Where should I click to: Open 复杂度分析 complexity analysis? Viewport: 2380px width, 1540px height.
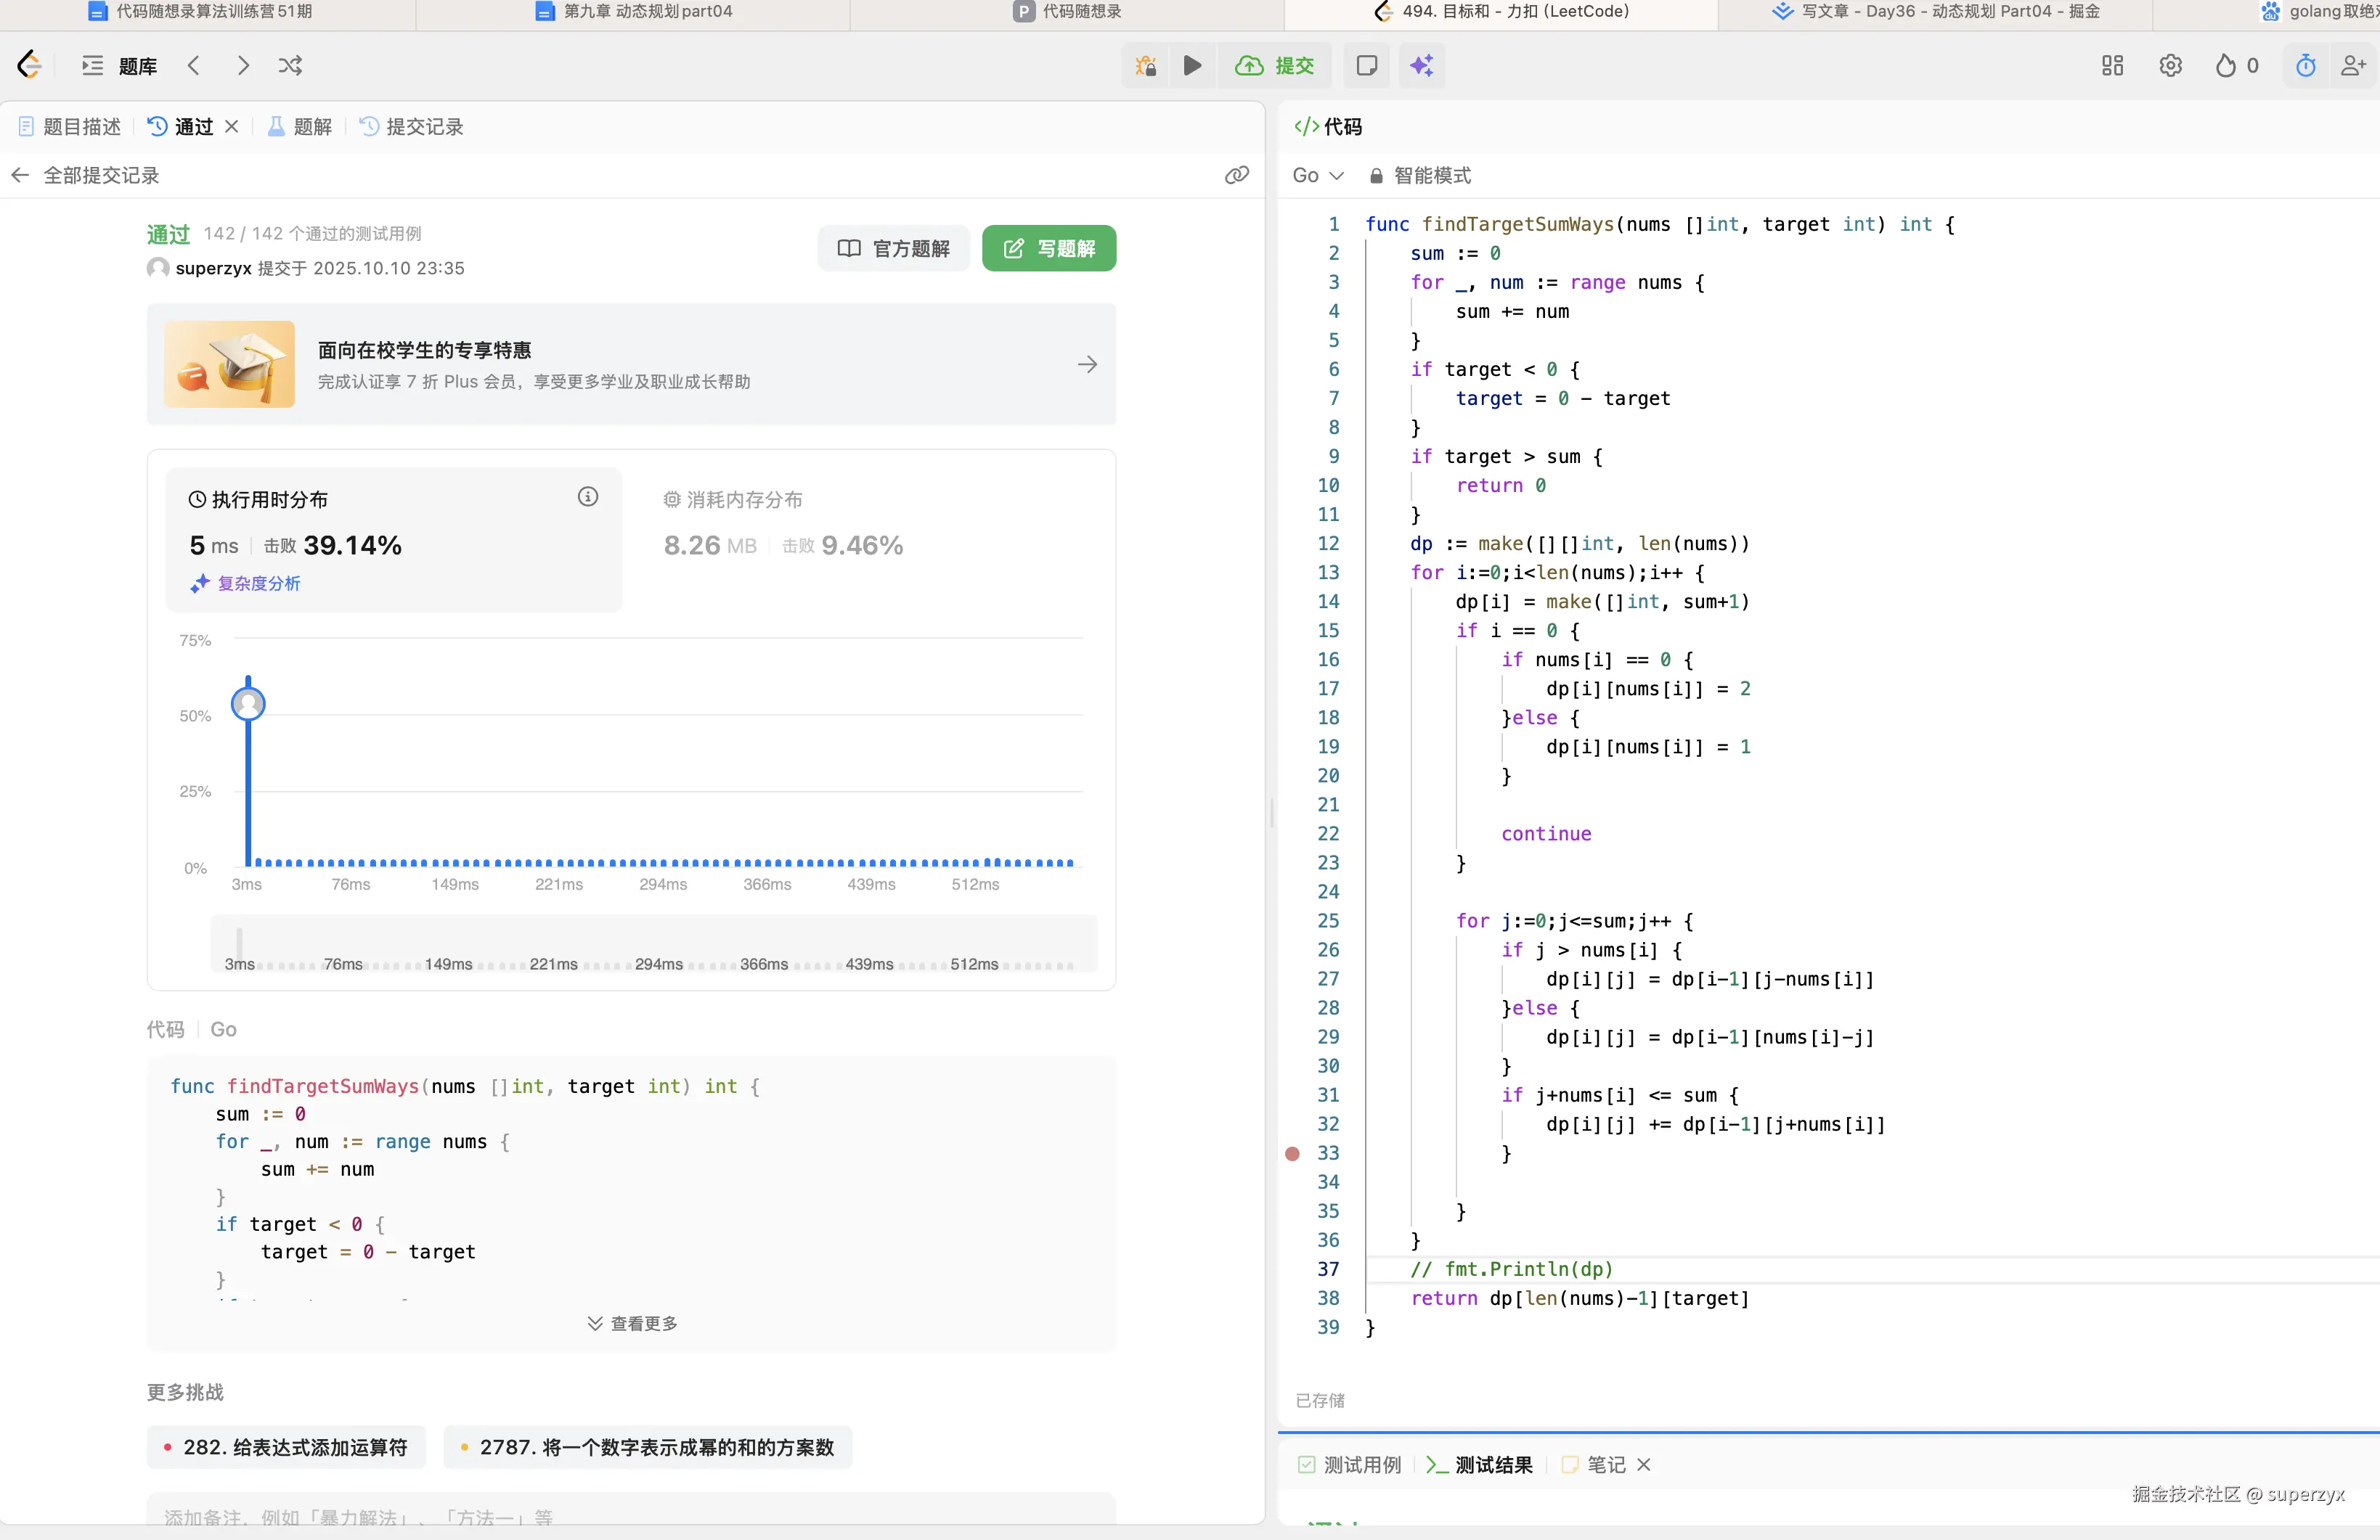pos(246,583)
